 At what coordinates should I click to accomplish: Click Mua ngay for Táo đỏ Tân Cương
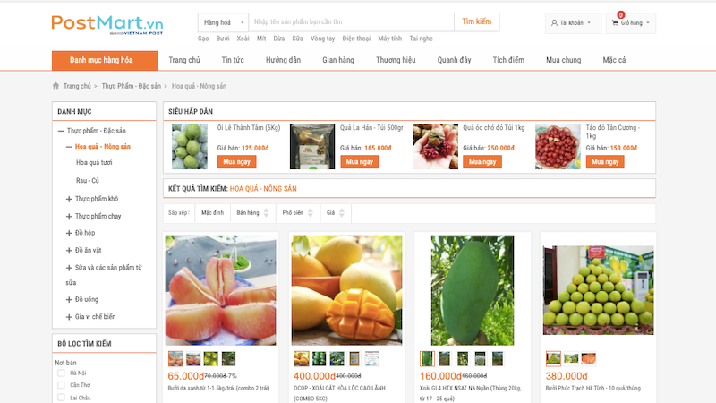[x=605, y=162]
